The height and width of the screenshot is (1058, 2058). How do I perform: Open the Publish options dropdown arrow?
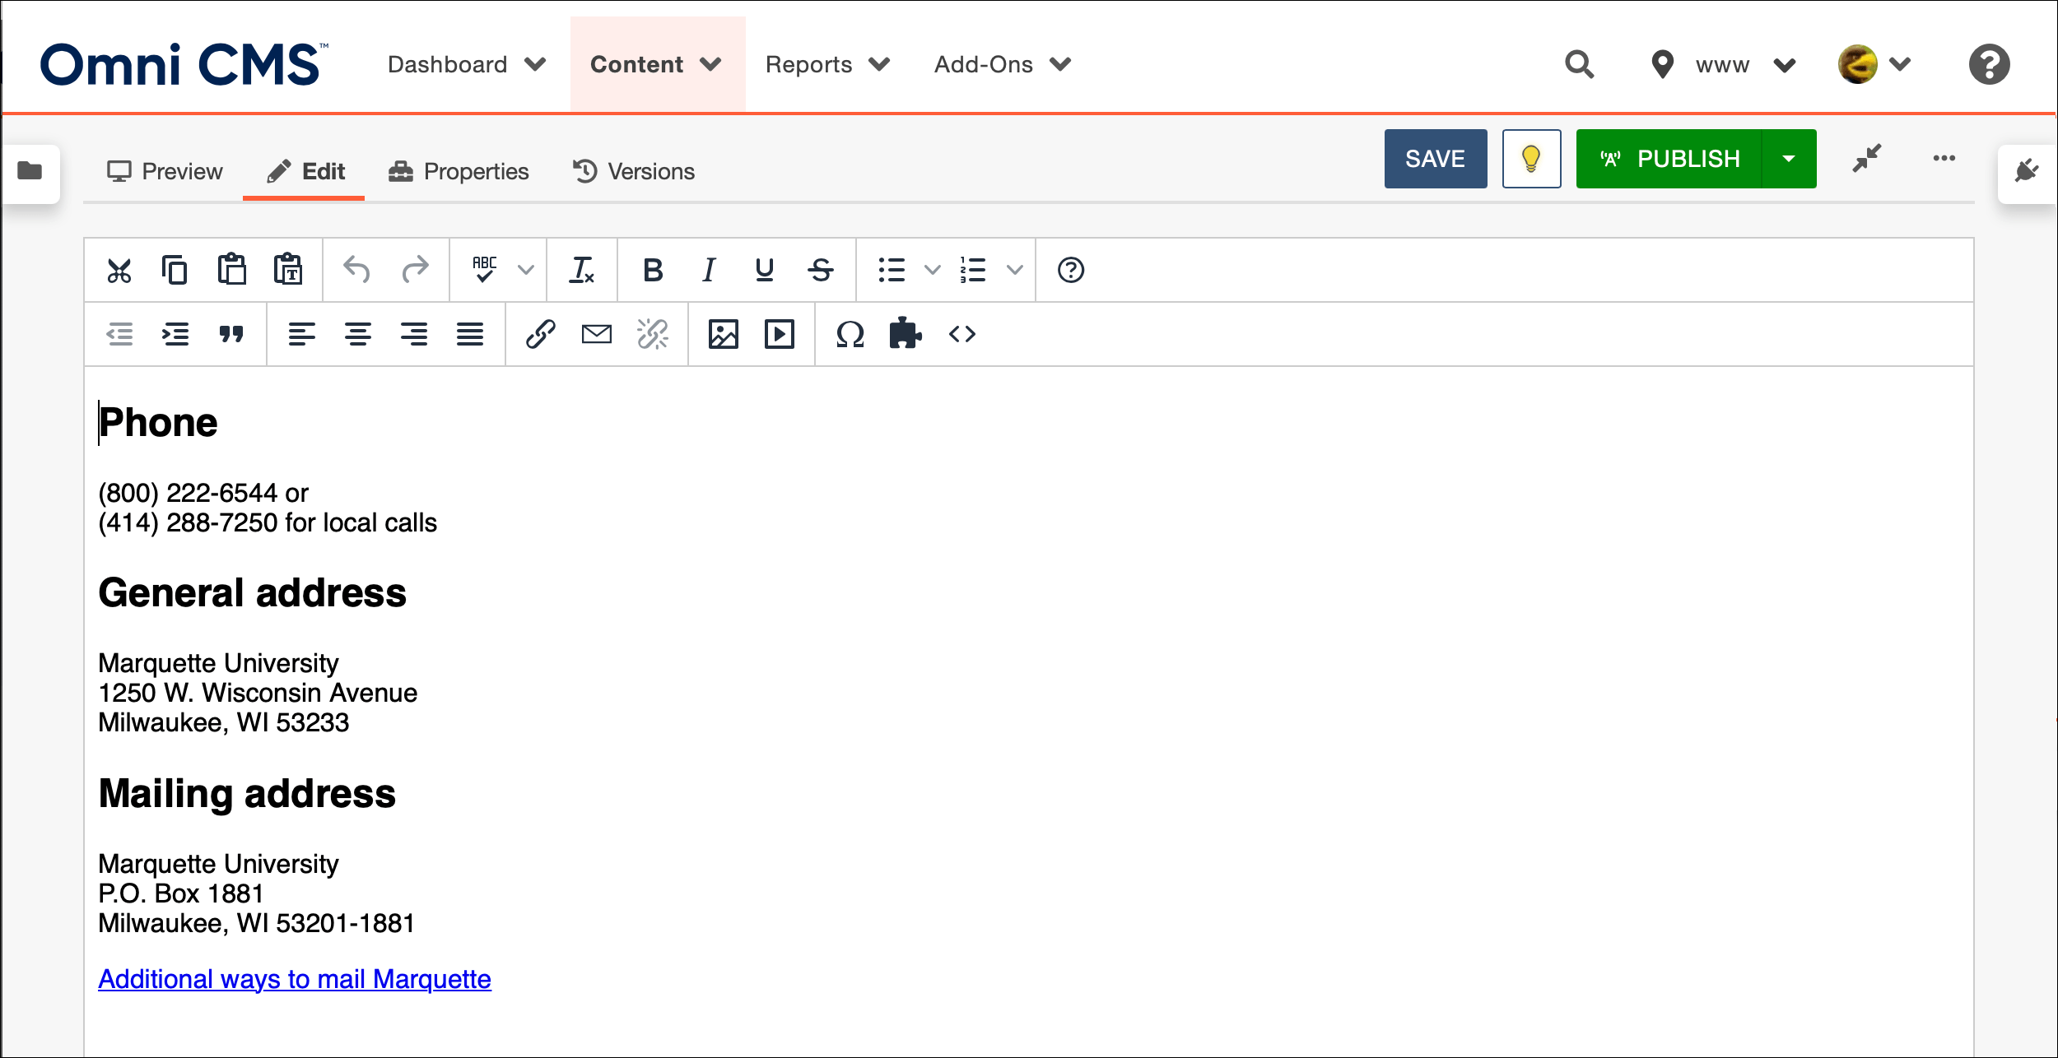click(x=1789, y=159)
